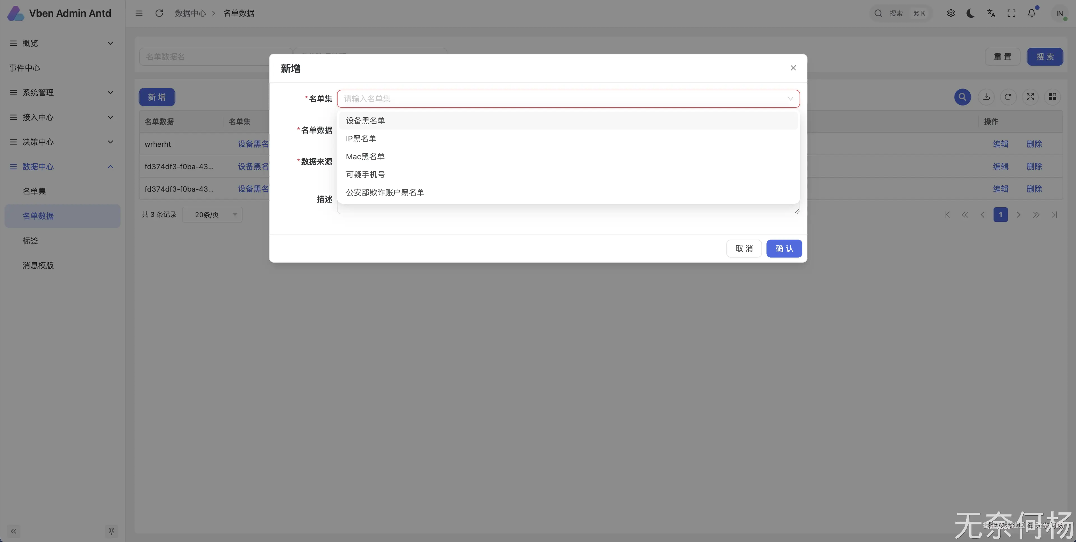
Task: Close the 新增 dialog with the X
Action: point(793,68)
